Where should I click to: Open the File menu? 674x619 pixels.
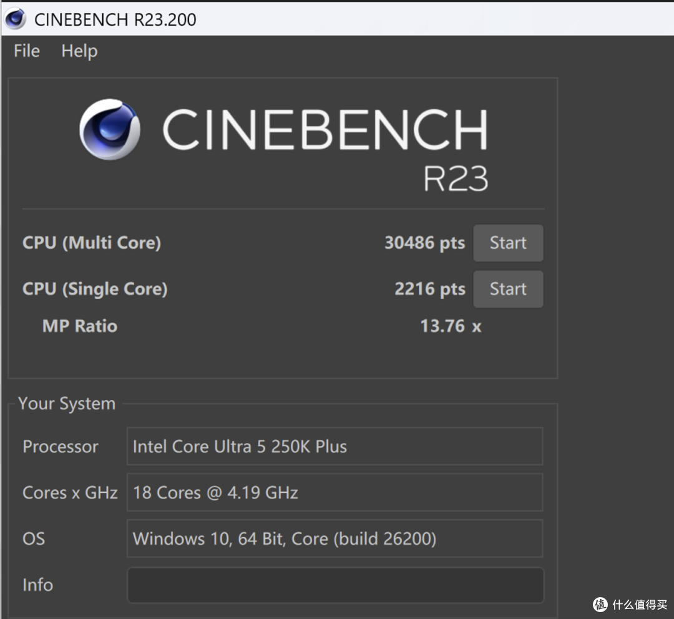(27, 51)
